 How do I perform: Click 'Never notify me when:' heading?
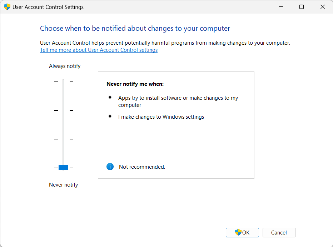(x=135, y=84)
